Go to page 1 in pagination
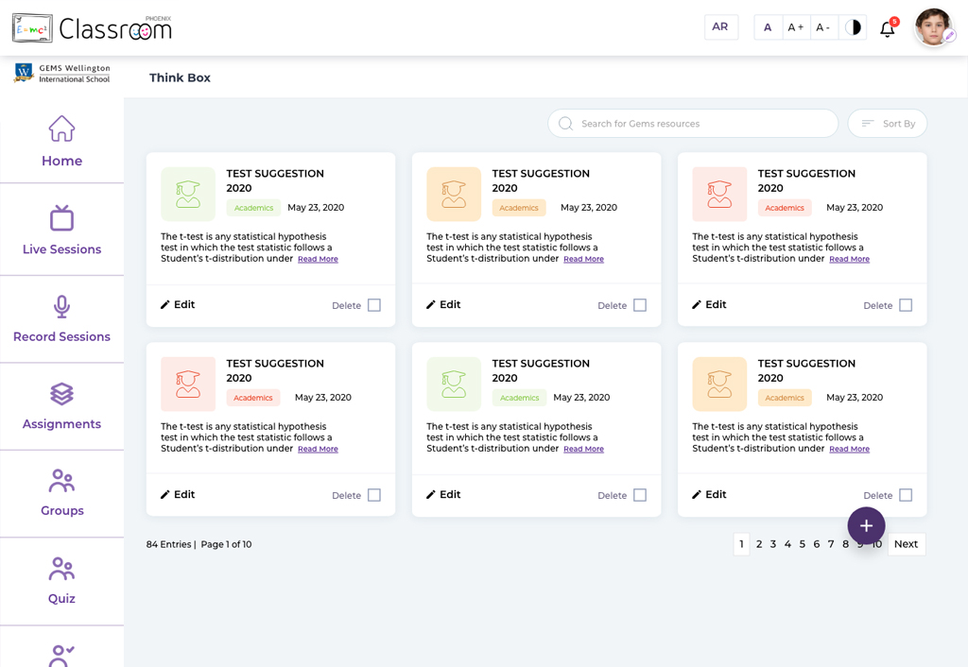Screen dimensions: 968x667 point(741,544)
